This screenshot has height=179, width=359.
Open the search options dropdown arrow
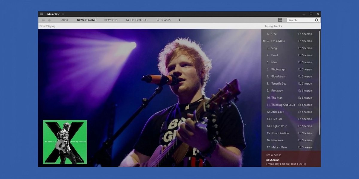pyautogui.click(x=320, y=20)
